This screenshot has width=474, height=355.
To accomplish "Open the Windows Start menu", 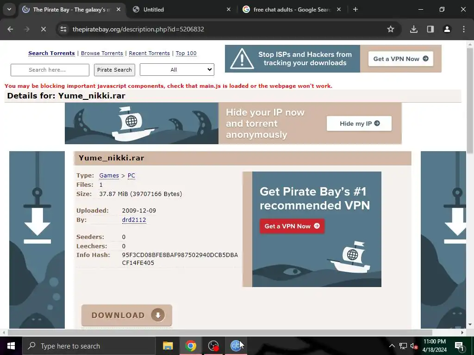I will [11, 346].
